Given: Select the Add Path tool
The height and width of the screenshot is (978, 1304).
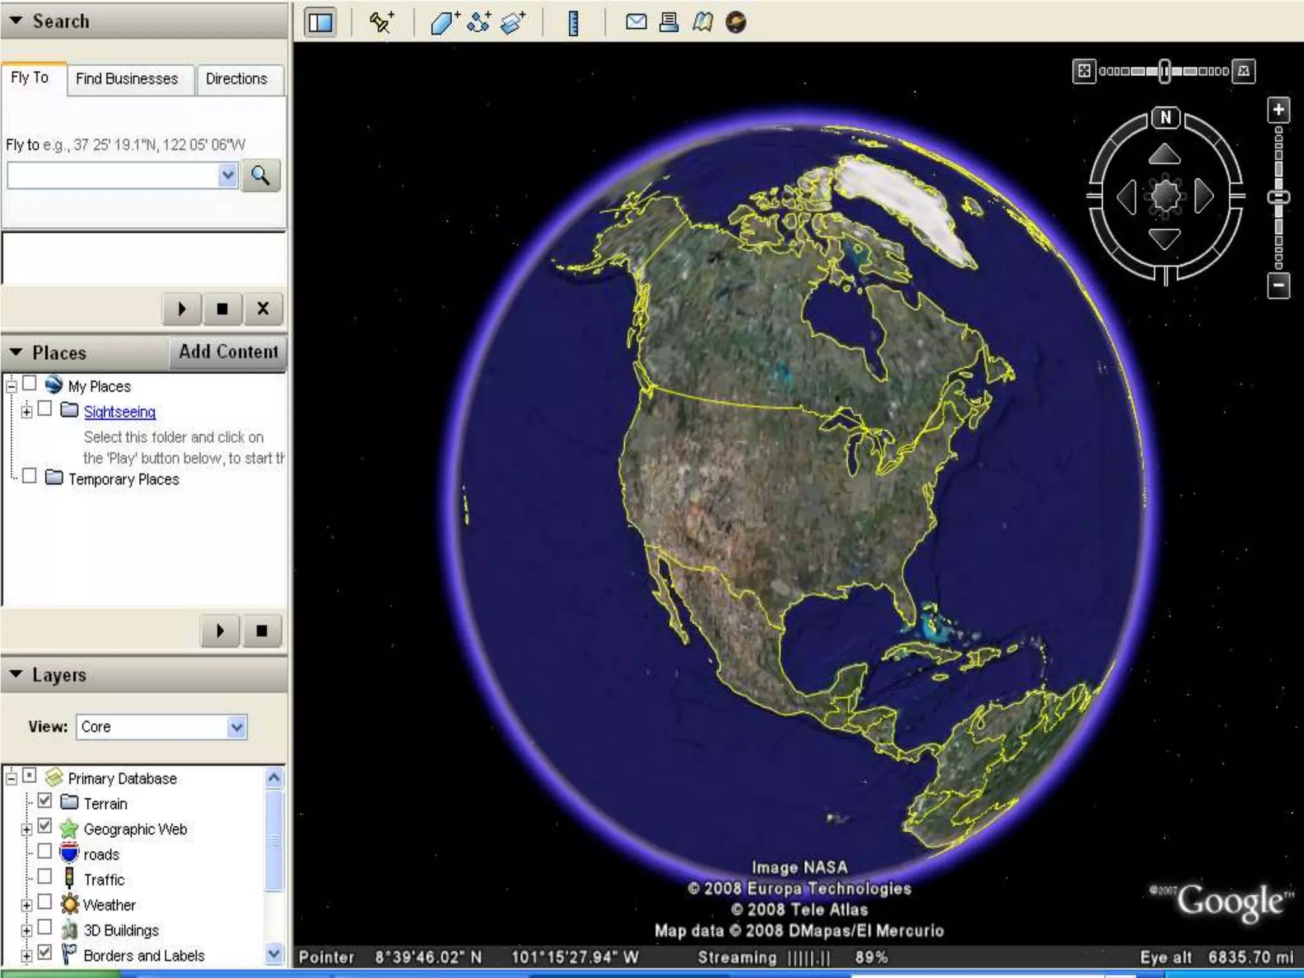Looking at the screenshot, I should pyautogui.click(x=478, y=22).
